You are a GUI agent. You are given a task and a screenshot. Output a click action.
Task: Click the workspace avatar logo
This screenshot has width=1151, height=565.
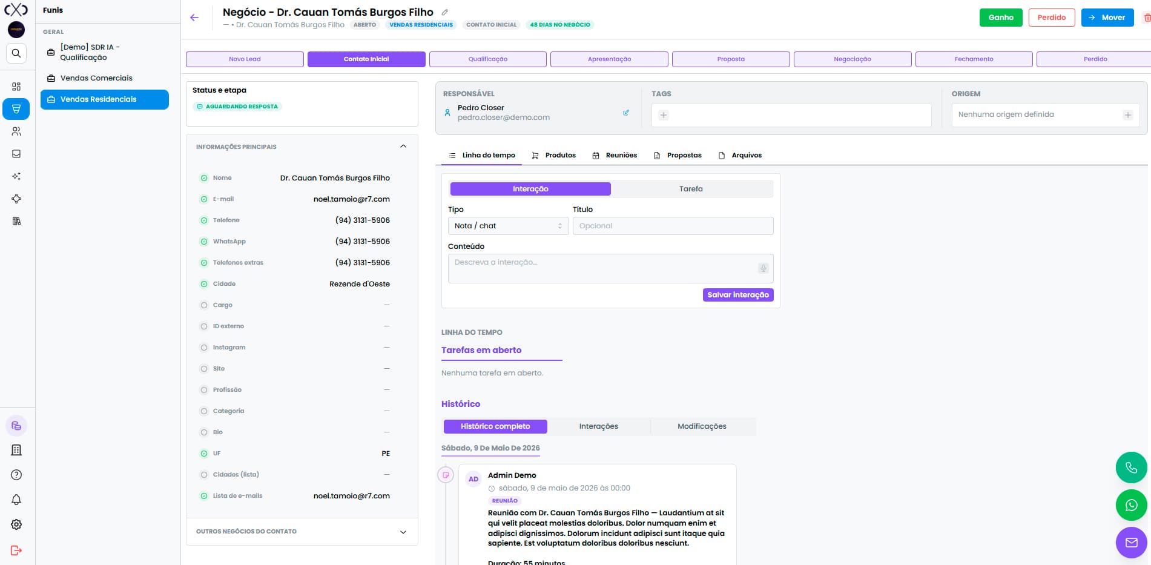[16, 29]
